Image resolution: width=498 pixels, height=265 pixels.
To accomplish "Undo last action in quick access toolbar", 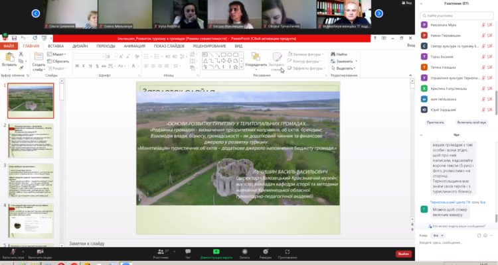I will coord(23,38).
